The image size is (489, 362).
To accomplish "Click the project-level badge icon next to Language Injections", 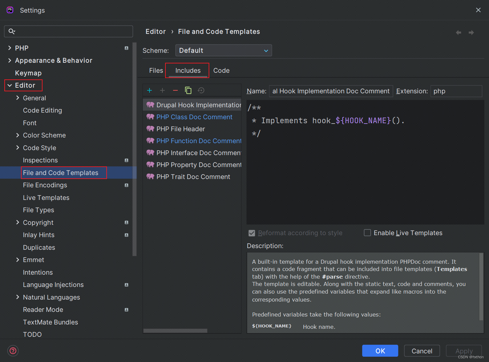I will pyautogui.click(x=126, y=285).
